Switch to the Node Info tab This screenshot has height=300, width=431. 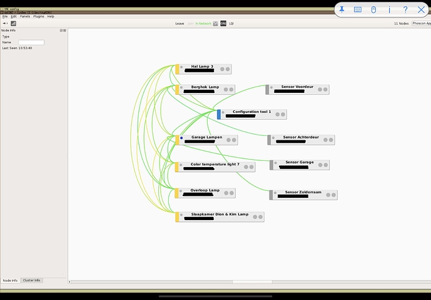10,281
